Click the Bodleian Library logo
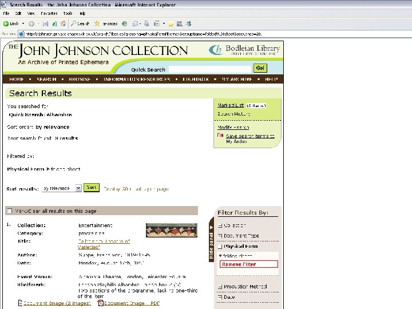This screenshot has height=309, width=412. (x=244, y=50)
